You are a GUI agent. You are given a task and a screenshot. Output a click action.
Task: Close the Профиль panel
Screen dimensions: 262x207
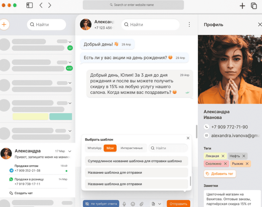pos(260,25)
